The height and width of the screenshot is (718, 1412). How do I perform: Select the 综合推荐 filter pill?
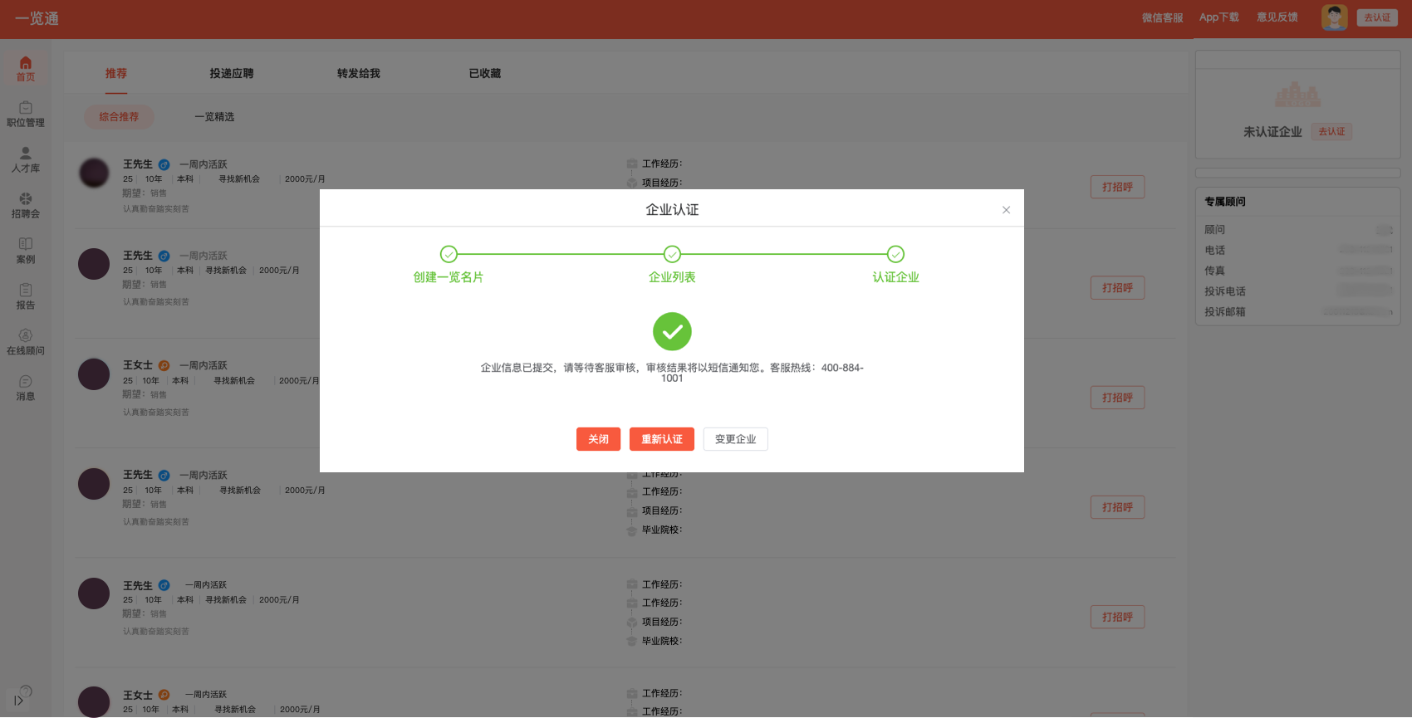[x=119, y=117]
